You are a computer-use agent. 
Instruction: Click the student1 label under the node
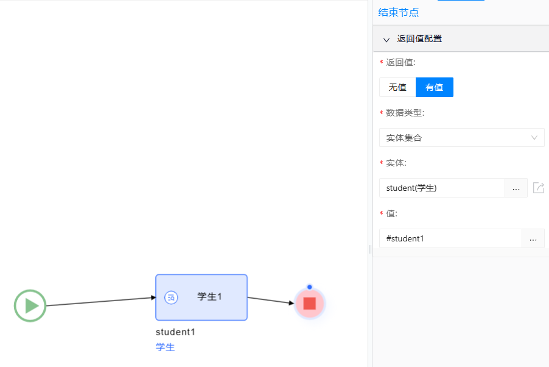click(x=175, y=332)
